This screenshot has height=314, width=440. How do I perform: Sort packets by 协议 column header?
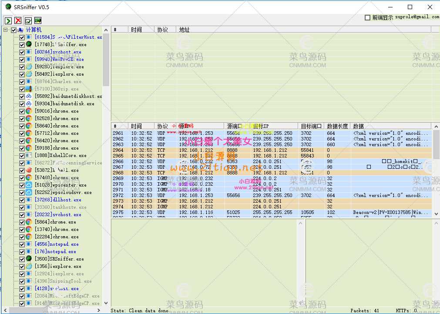coord(163,126)
